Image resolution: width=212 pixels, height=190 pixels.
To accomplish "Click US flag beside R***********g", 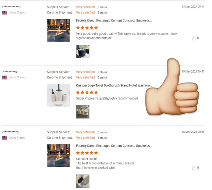I will coord(4,138).
